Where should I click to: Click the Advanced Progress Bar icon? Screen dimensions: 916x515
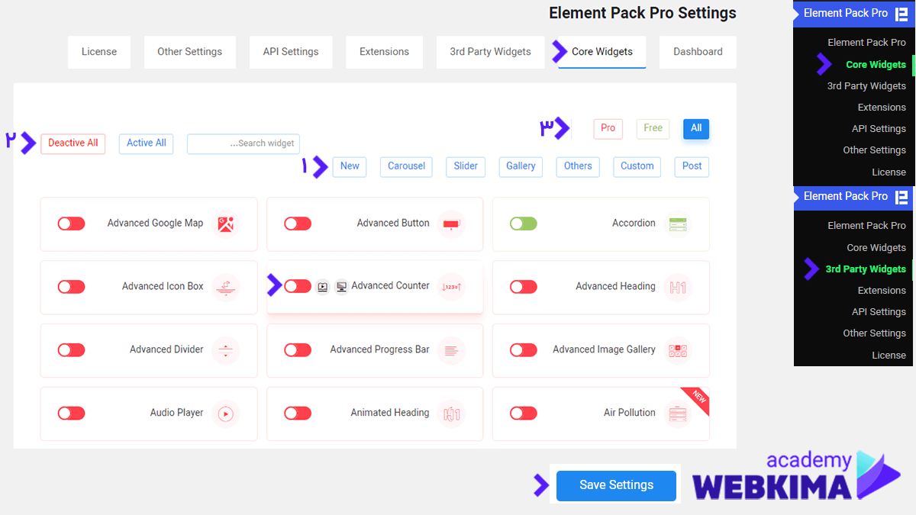click(x=452, y=350)
